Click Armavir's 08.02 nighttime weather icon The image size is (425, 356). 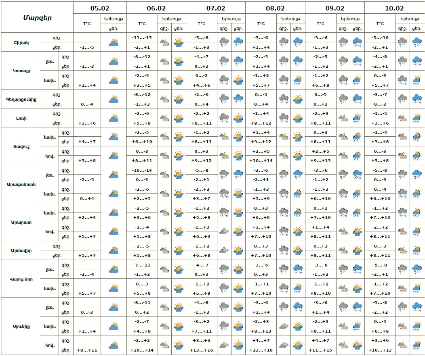pyautogui.click(x=284, y=251)
